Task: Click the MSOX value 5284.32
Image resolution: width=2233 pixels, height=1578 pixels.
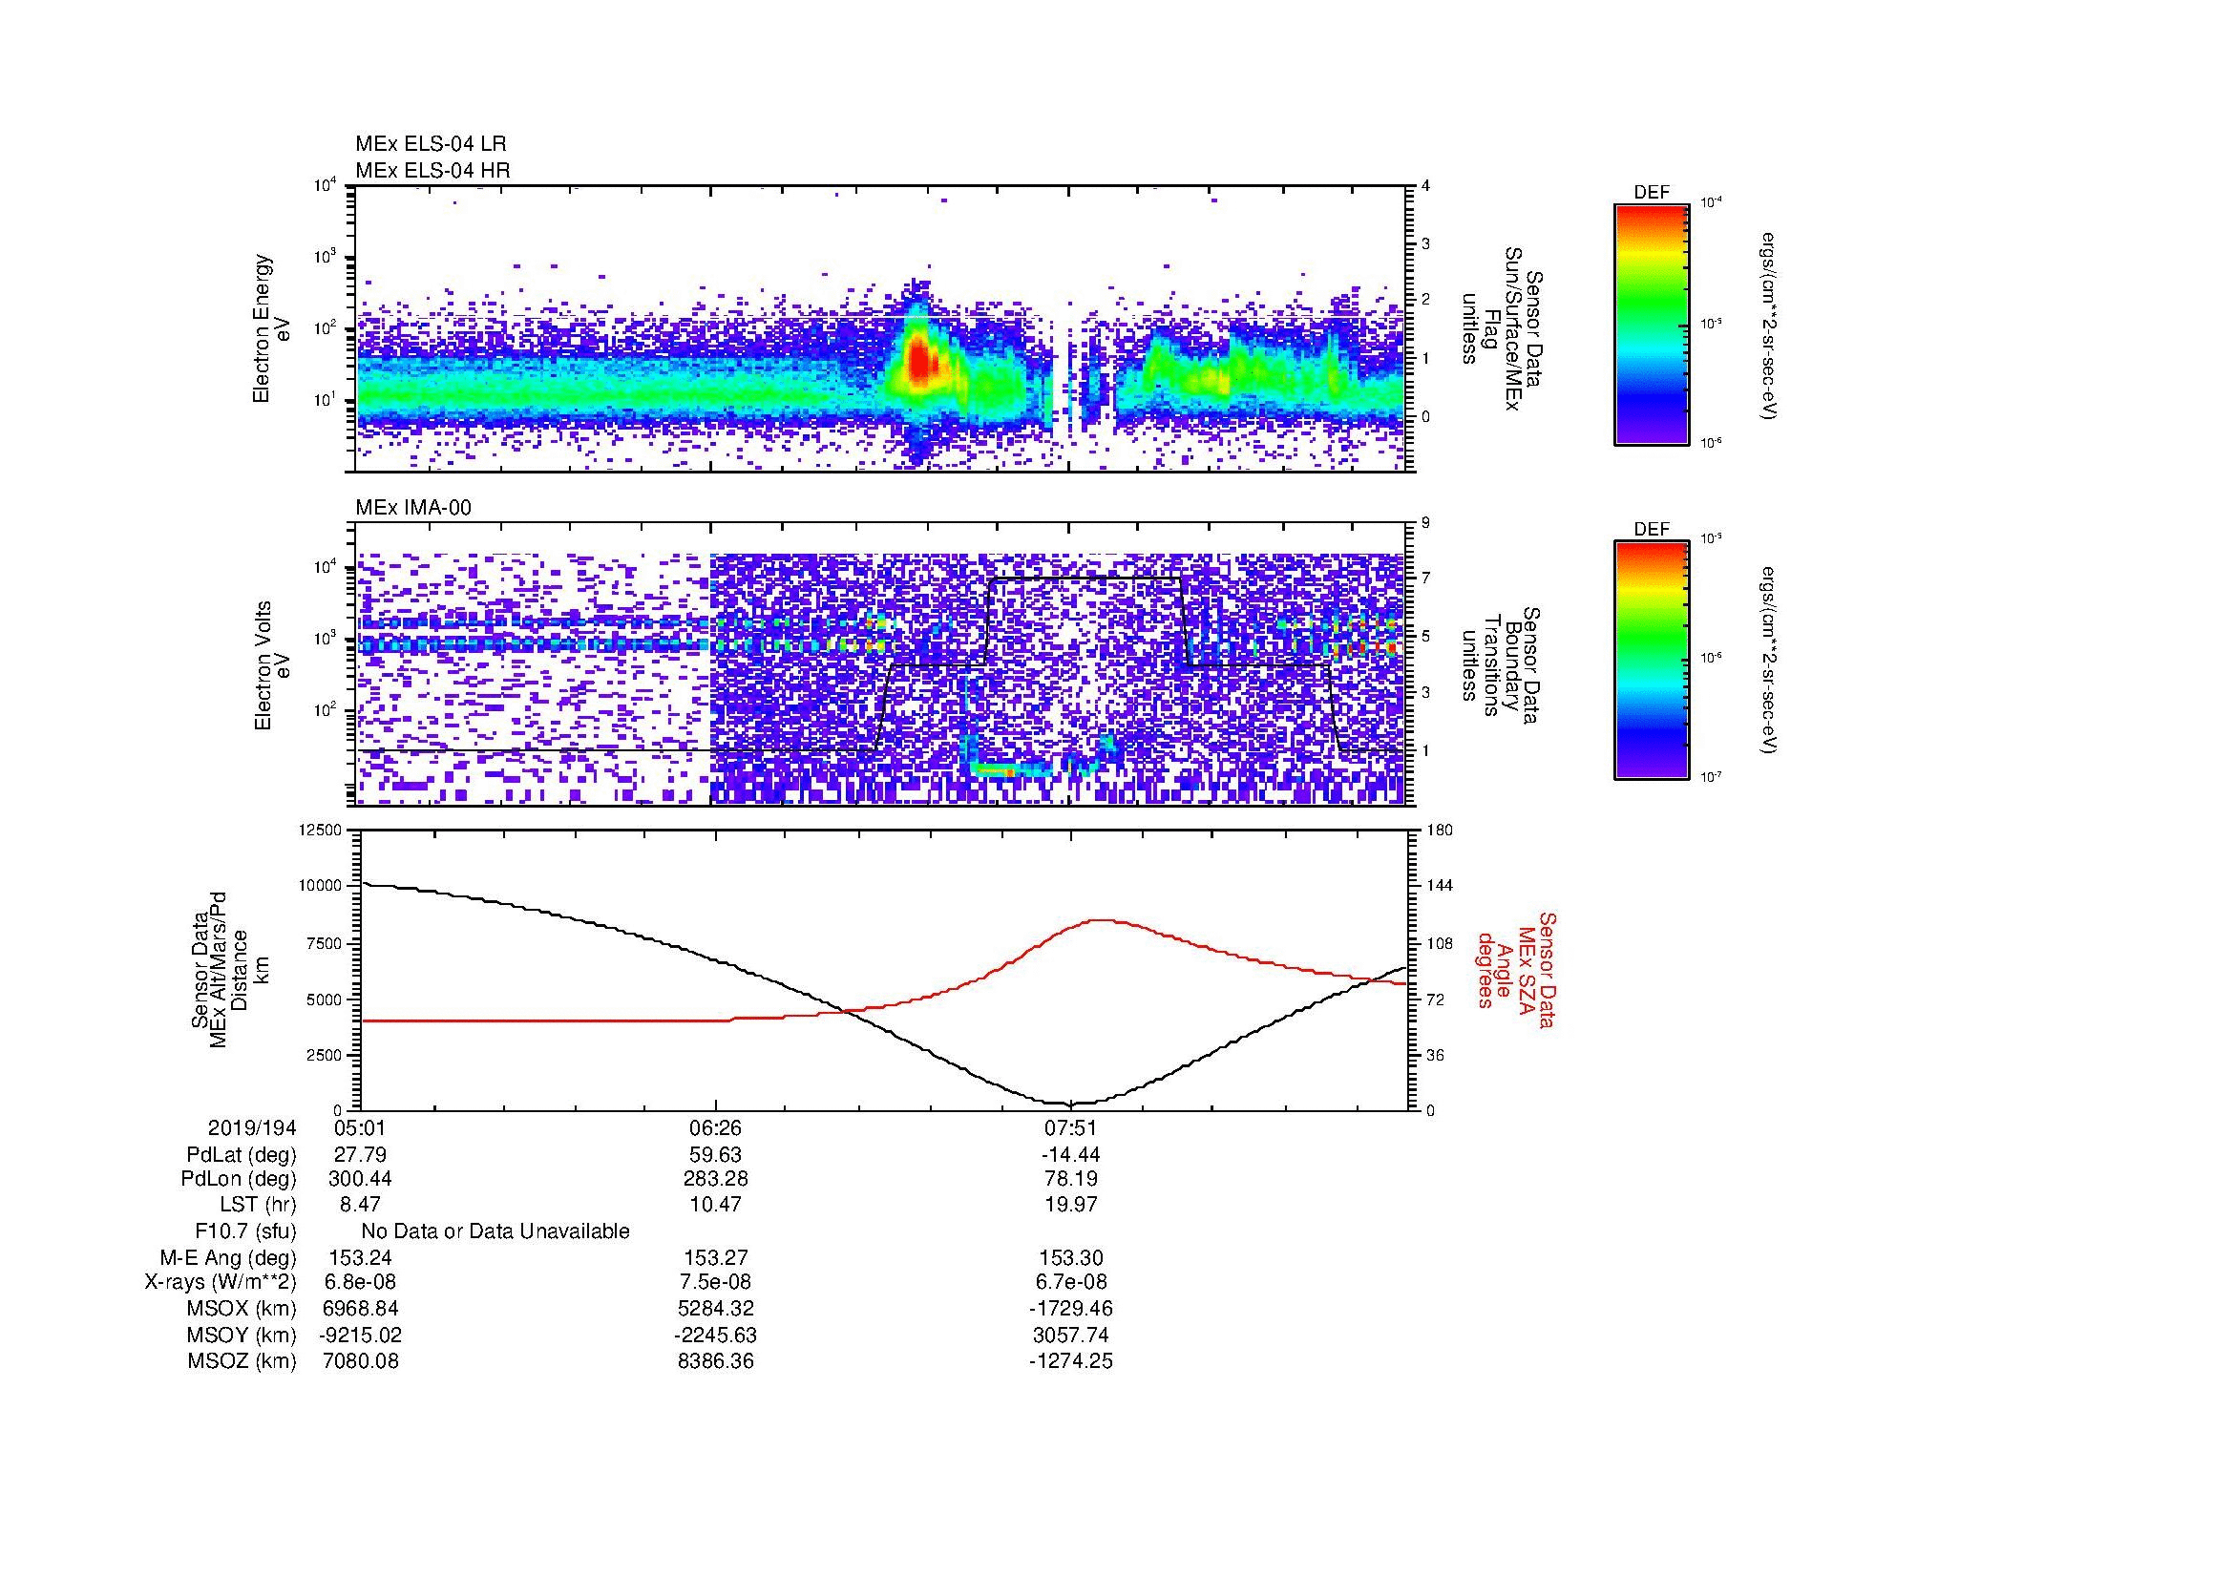Action: pos(716,1309)
